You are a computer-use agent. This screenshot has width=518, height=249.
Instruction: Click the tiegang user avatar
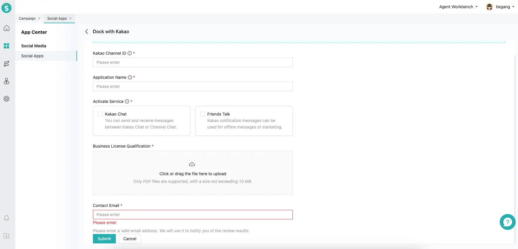[x=489, y=7]
